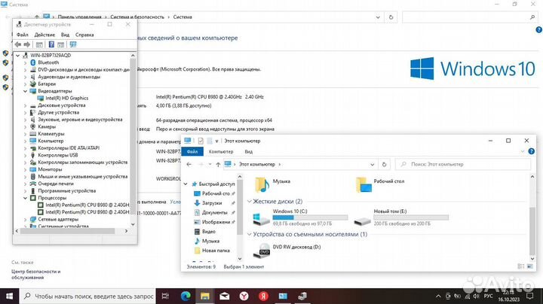Collapse the Процессоры node

point(26,198)
